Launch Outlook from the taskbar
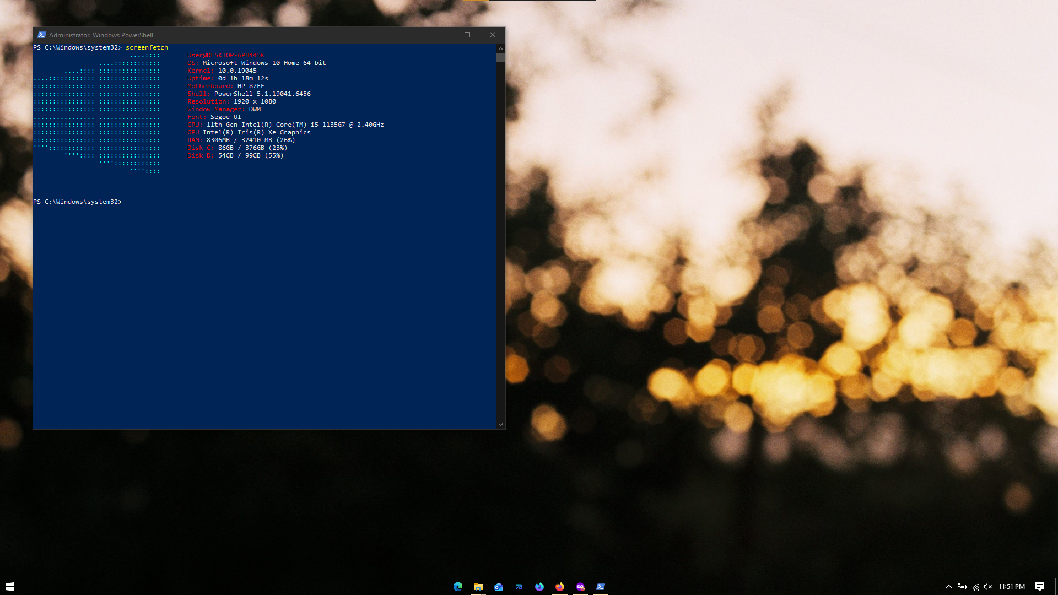Viewport: 1058px width, 595px height. (x=499, y=587)
